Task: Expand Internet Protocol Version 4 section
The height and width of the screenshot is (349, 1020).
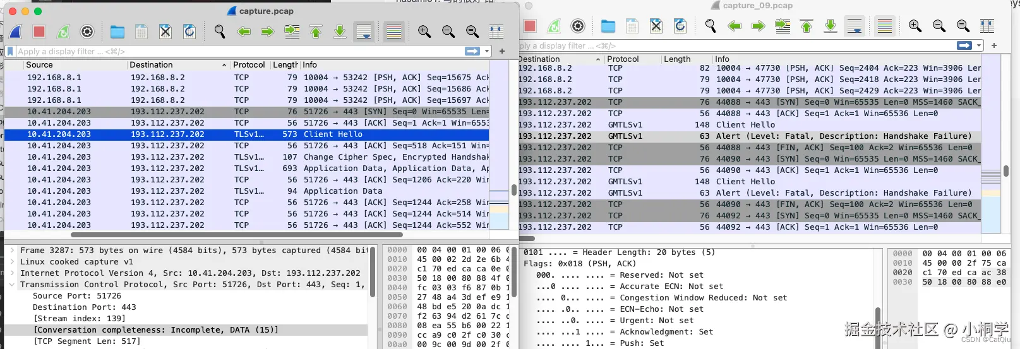Action: tap(11, 273)
